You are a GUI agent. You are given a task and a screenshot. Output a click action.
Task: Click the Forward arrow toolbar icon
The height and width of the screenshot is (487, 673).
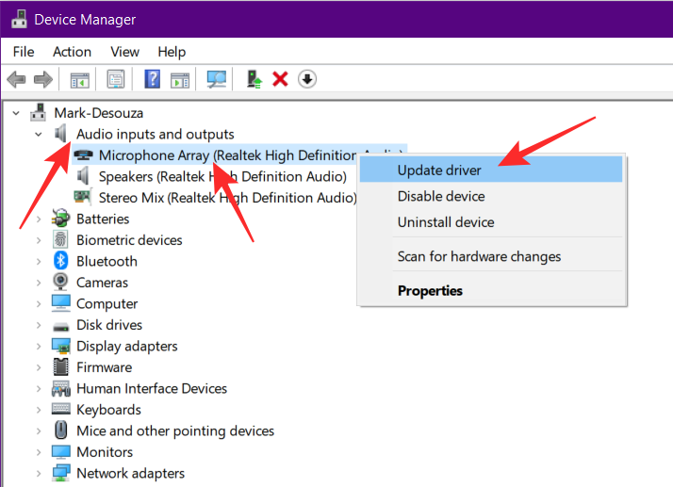tap(42, 80)
